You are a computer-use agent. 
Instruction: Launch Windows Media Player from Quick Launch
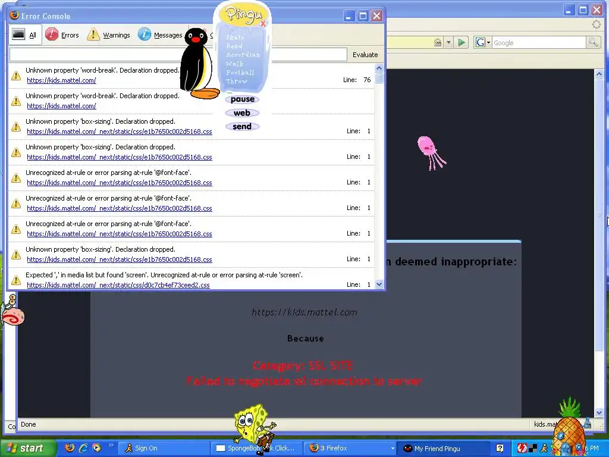(96, 447)
